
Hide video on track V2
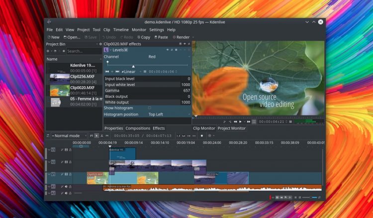[x=66, y=162]
